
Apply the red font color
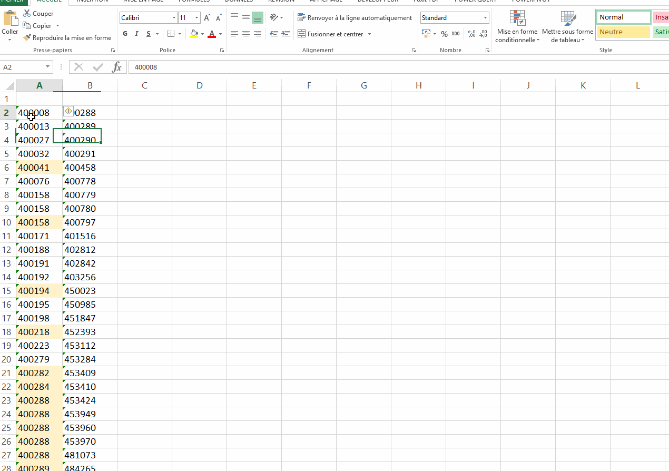(x=212, y=34)
